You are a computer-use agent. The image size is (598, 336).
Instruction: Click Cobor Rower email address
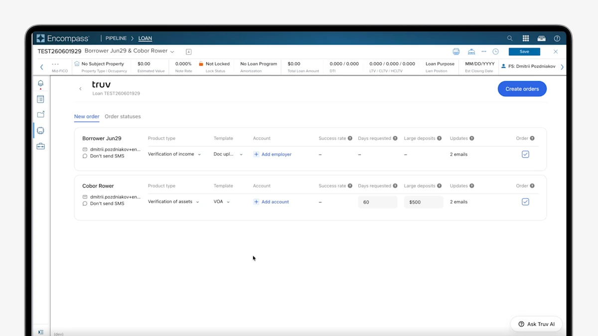point(115,197)
